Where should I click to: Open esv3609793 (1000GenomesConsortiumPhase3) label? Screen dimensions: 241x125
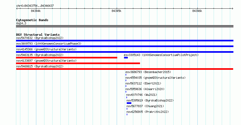(x=49, y=44)
